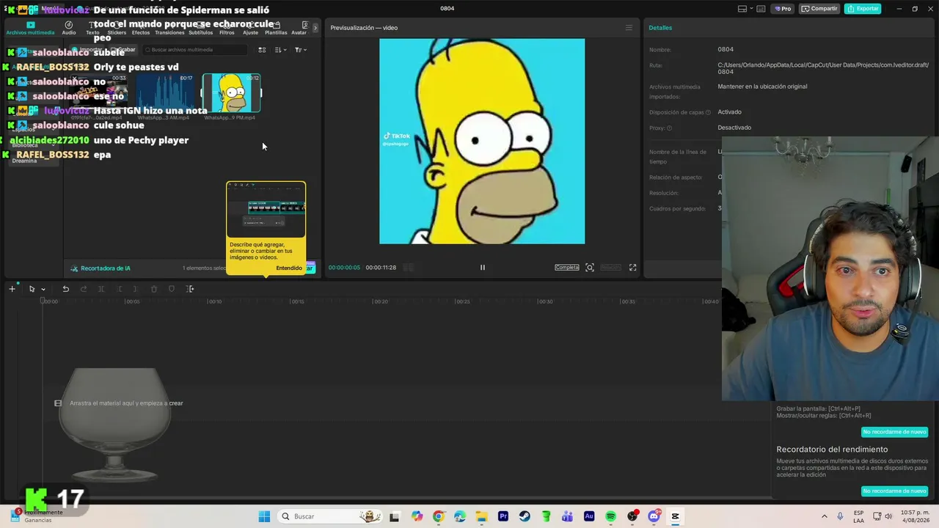
Task: Click the split clip tool
Action: [x=101, y=289]
